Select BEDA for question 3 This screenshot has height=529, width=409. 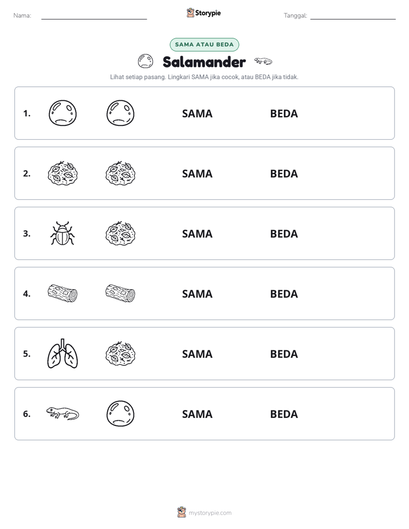tap(284, 234)
